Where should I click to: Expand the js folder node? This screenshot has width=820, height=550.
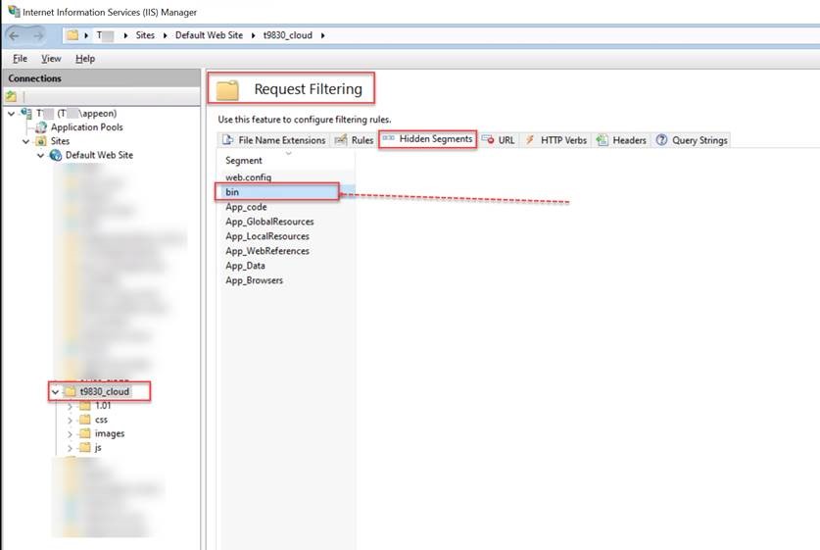tap(71, 447)
